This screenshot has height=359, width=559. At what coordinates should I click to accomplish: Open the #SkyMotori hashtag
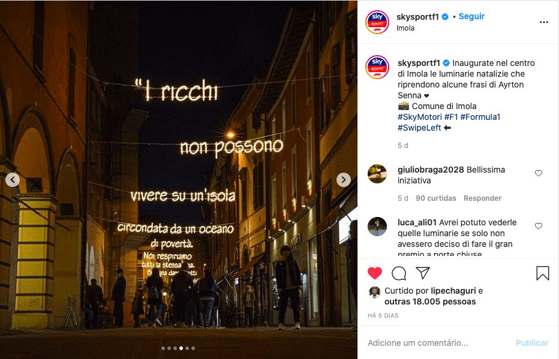point(420,117)
